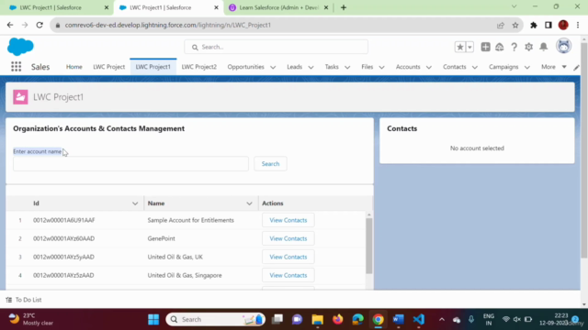Click the browser address bar URL
Image resolution: width=588 pixels, height=330 pixels.
tap(167, 25)
